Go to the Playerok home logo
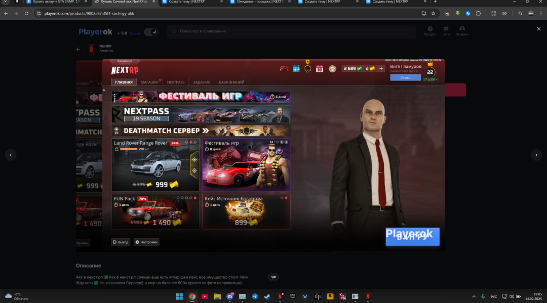This screenshot has height=303, width=547. point(95,32)
